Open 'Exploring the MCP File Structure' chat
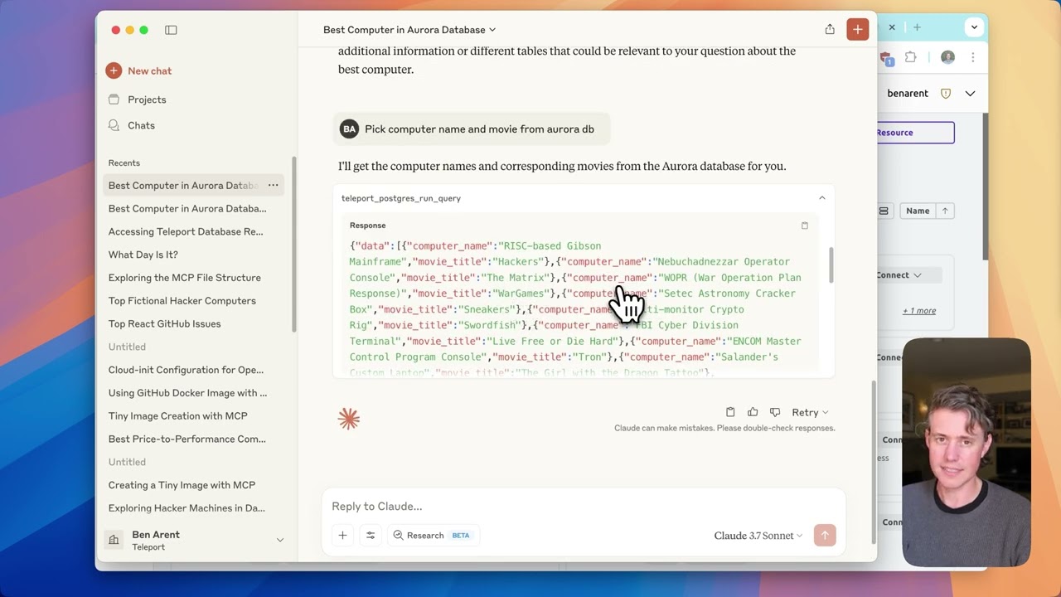 click(185, 278)
